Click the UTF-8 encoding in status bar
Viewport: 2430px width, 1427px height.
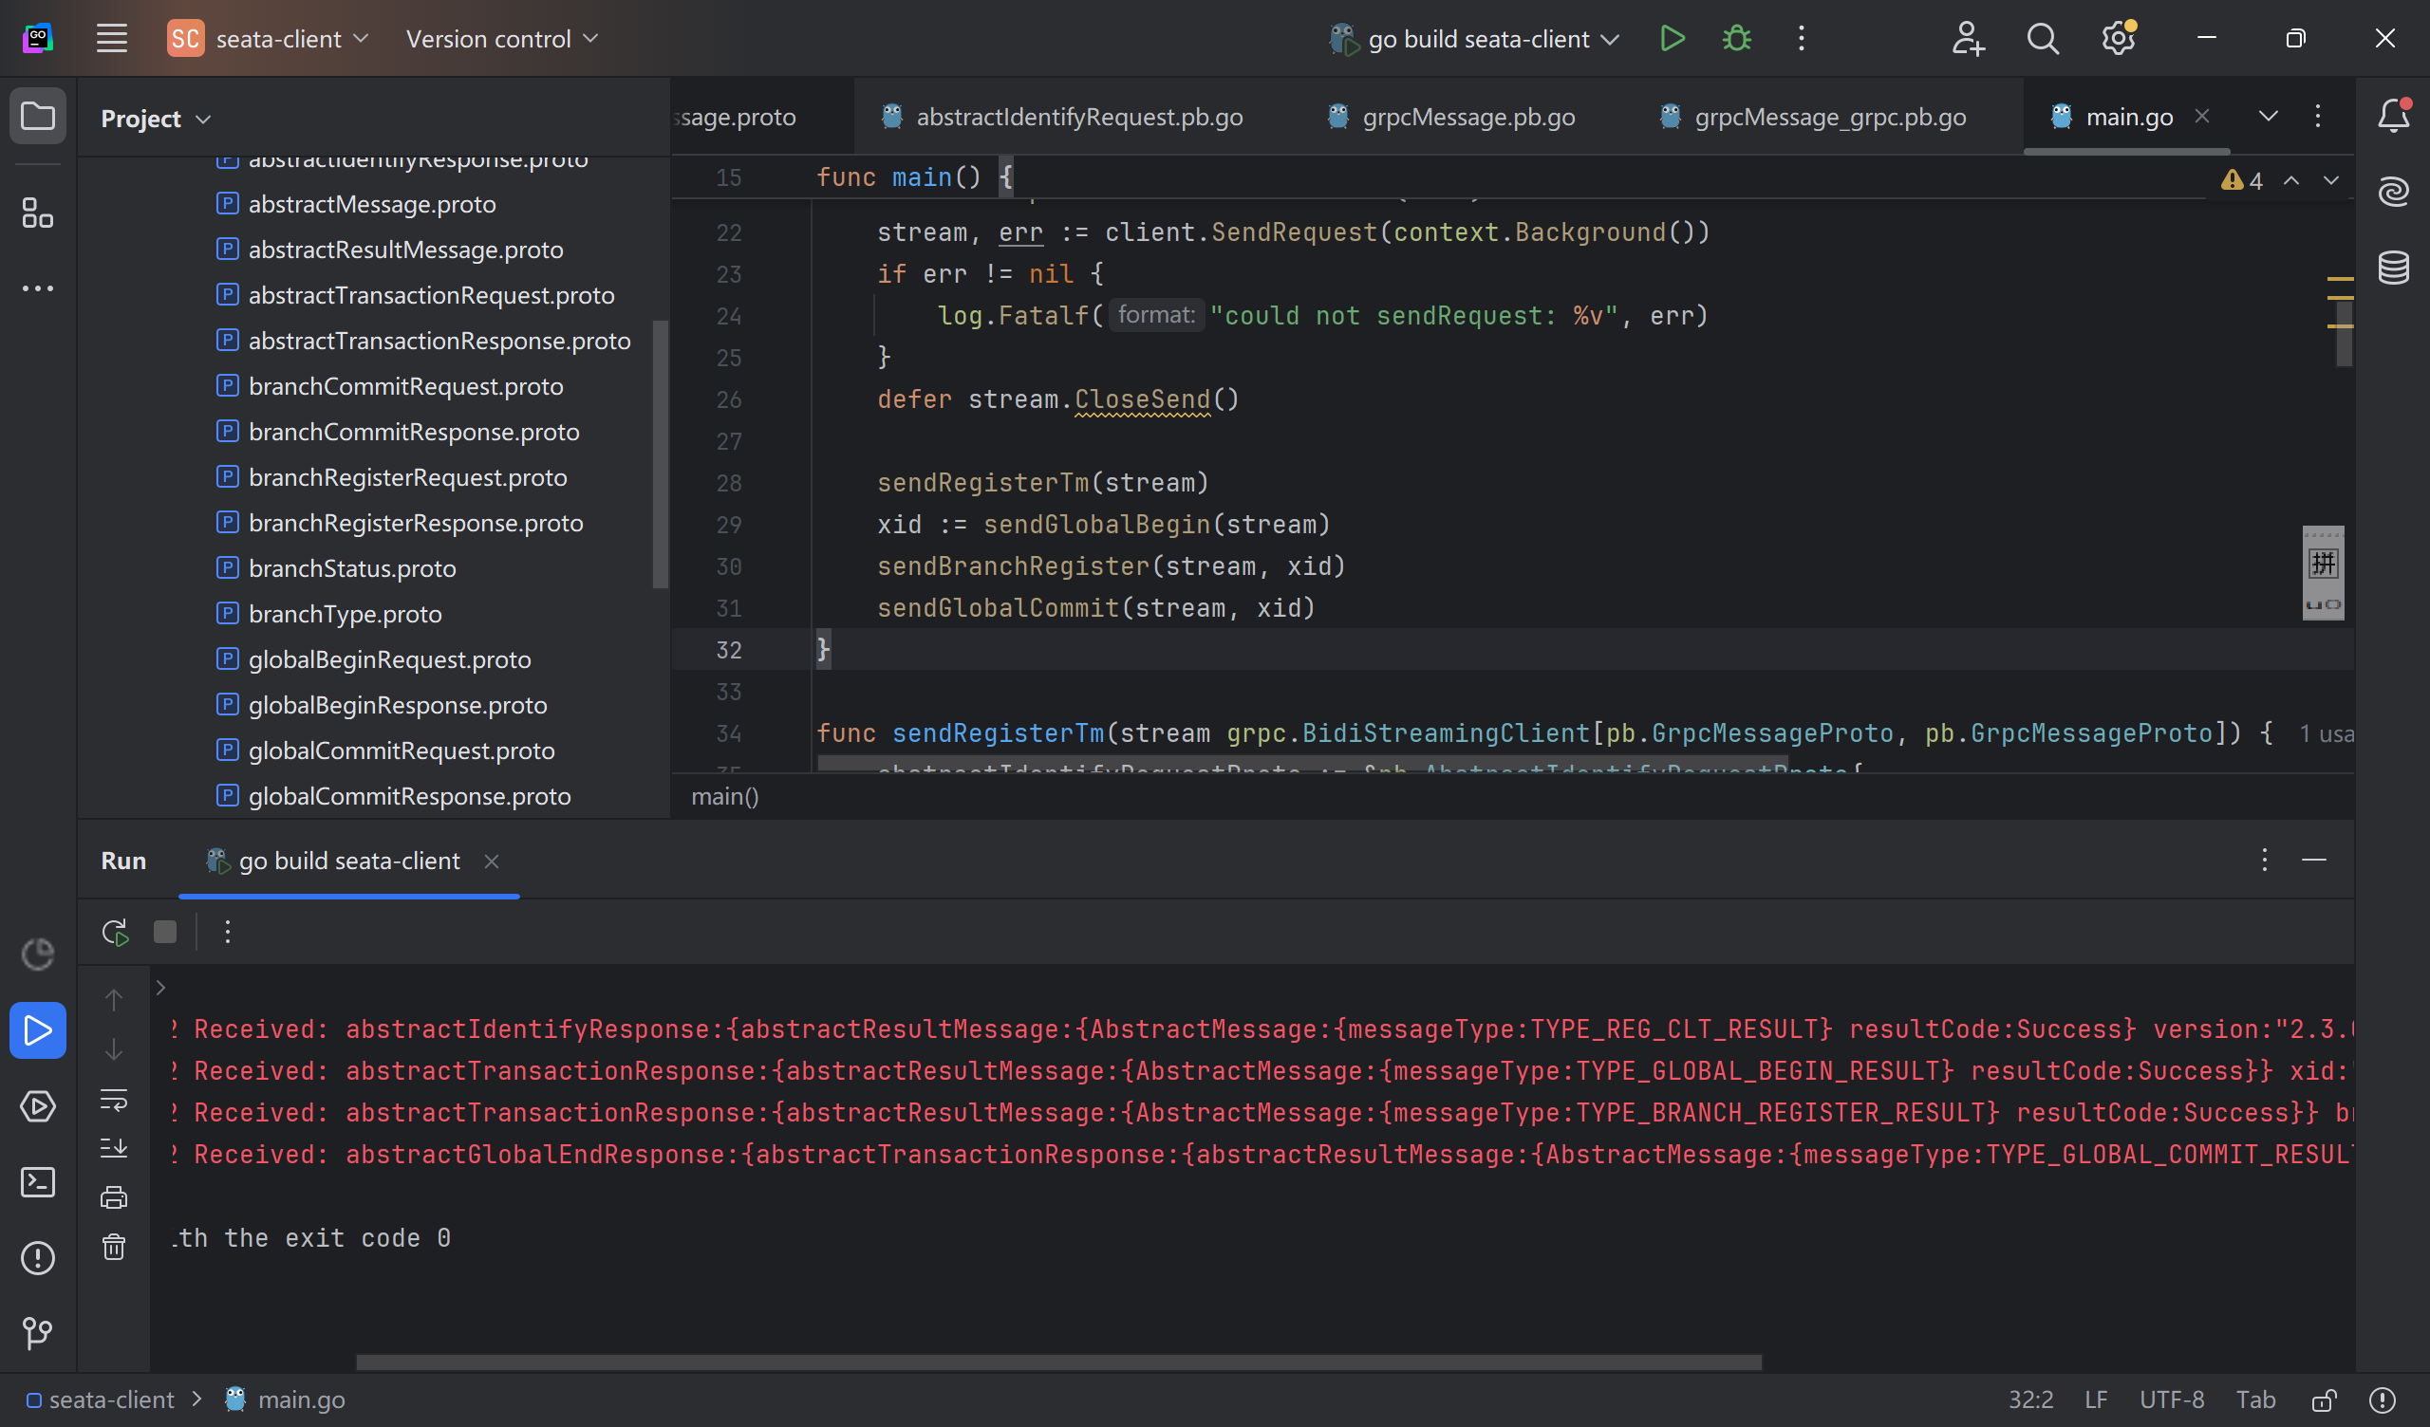(2172, 1399)
